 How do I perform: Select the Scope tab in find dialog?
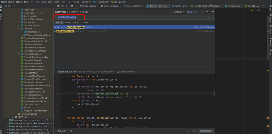(x=84, y=23)
